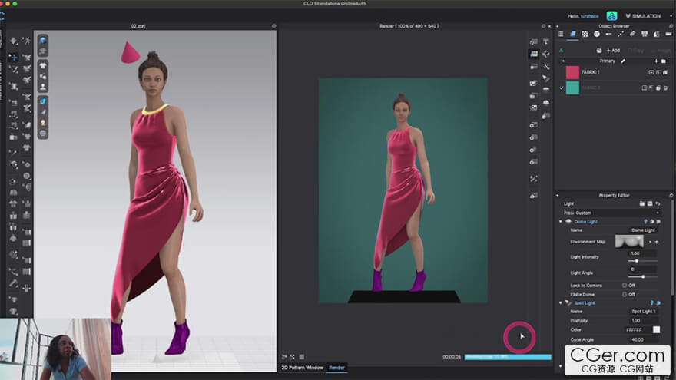676x380 pixels.
Task: Toggle the Finite Dome option
Action: 625,294
